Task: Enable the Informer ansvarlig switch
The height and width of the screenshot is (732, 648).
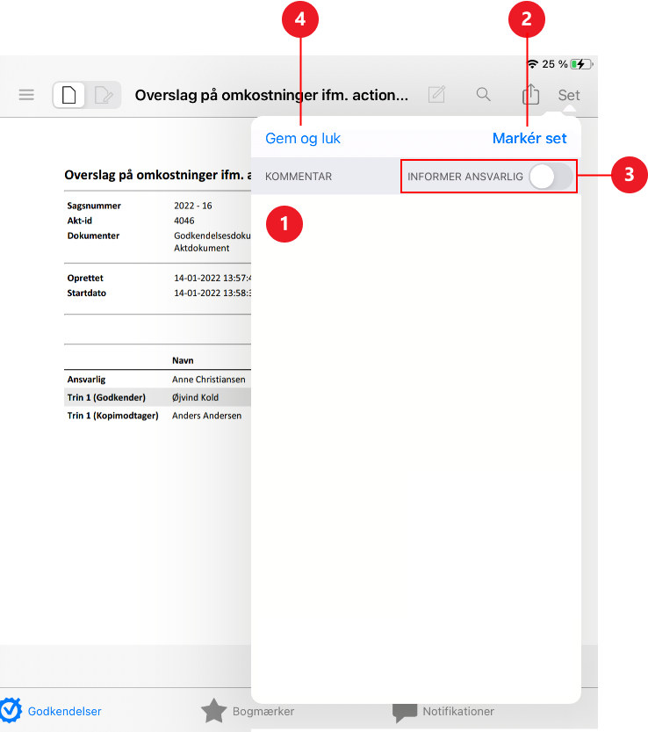Action: click(x=551, y=177)
